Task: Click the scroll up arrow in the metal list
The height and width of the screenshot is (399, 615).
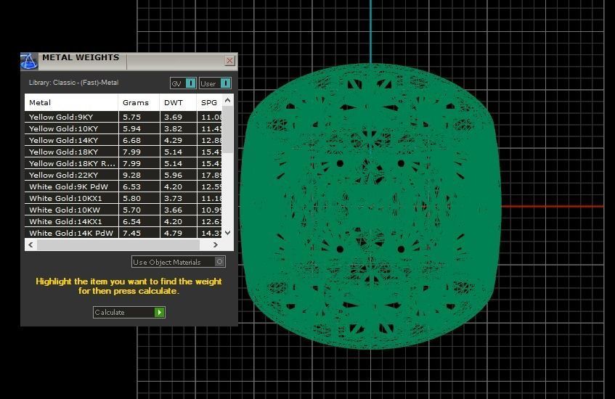Action: coord(227,100)
